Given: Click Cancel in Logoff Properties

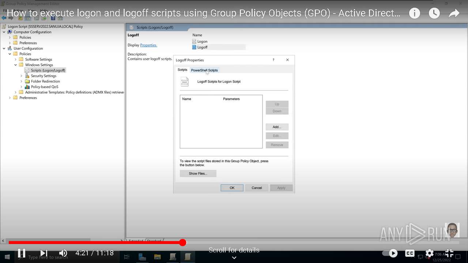Looking at the screenshot, I should (x=257, y=188).
